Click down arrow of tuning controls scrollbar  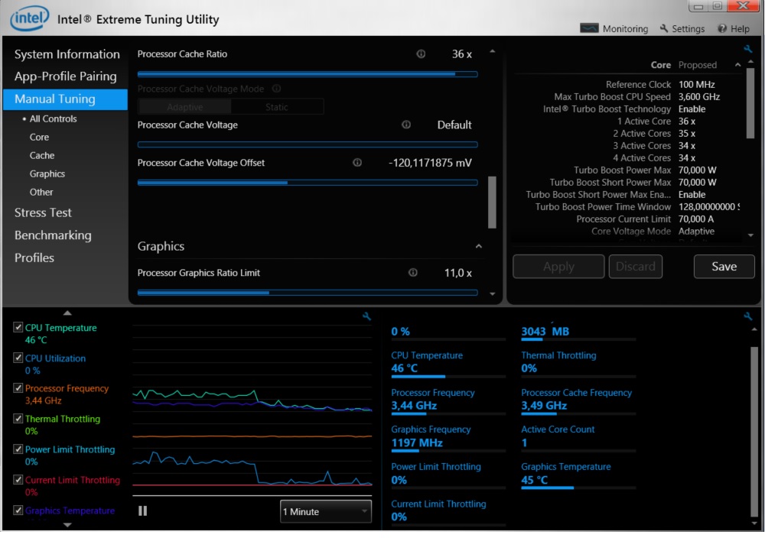tap(492, 294)
